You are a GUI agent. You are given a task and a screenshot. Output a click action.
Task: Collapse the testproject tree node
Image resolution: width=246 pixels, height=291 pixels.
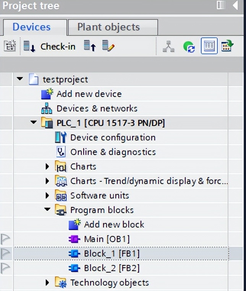click(x=20, y=79)
